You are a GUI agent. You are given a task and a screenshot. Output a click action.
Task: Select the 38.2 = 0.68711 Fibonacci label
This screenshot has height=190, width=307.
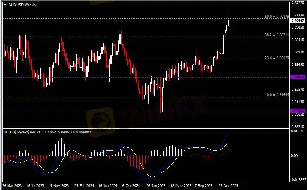coord(277,35)
